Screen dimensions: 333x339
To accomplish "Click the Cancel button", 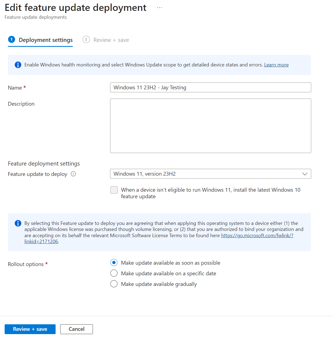I will click(x=77, y=329).
